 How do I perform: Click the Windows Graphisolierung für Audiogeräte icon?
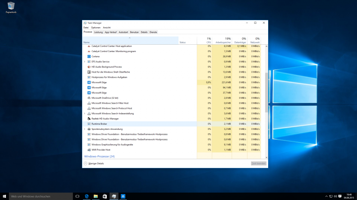(89, 145)
